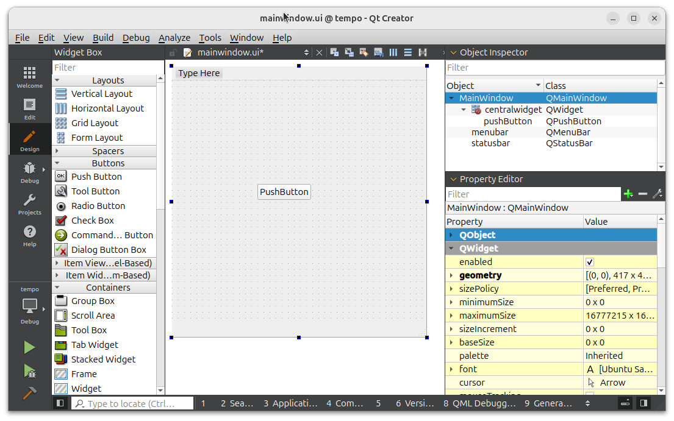Click Lay Out Horizontally in Splitter icon

coord(423,52)
